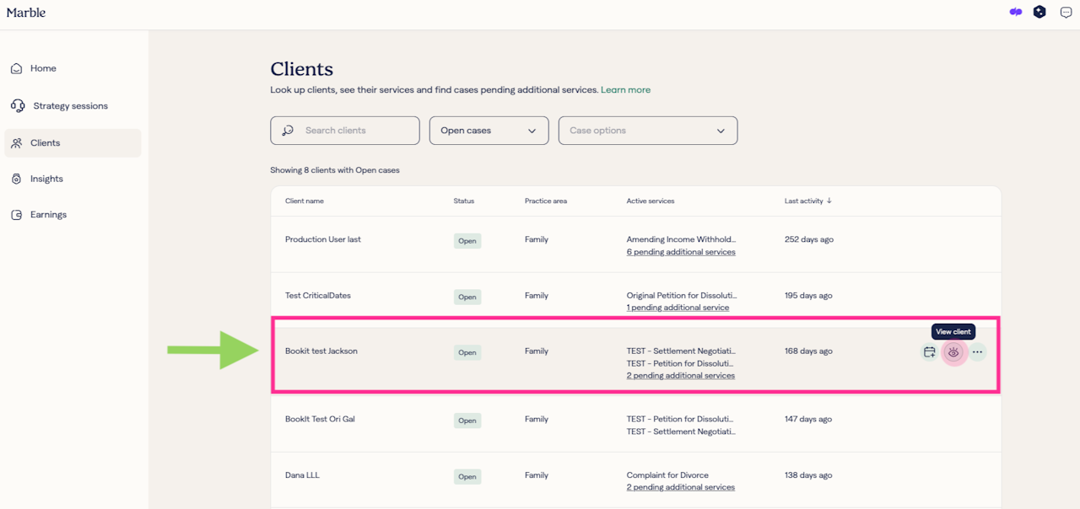Image resolution: width=1080 pixels, height=509 pixels.
Task: Sort by Last activity column arrow
Action: pos(829,201)
